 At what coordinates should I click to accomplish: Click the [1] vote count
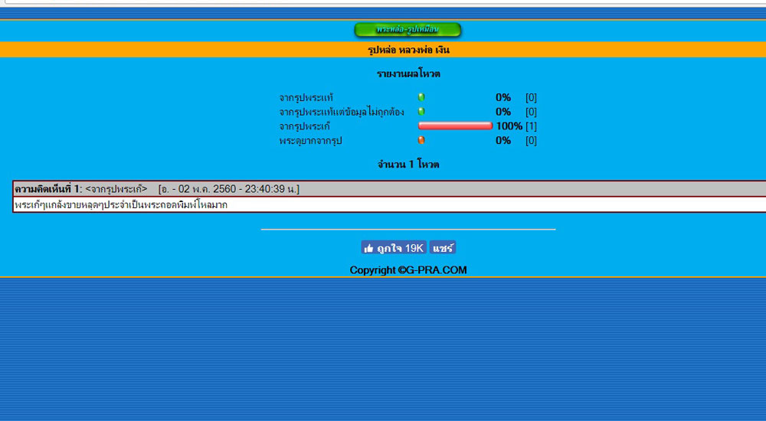click(x=531, y=126)
